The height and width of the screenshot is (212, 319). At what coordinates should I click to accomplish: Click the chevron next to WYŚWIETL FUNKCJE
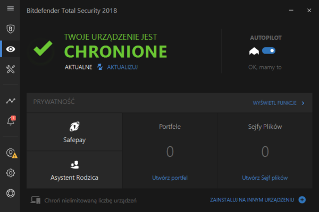(x=303, y=103)
